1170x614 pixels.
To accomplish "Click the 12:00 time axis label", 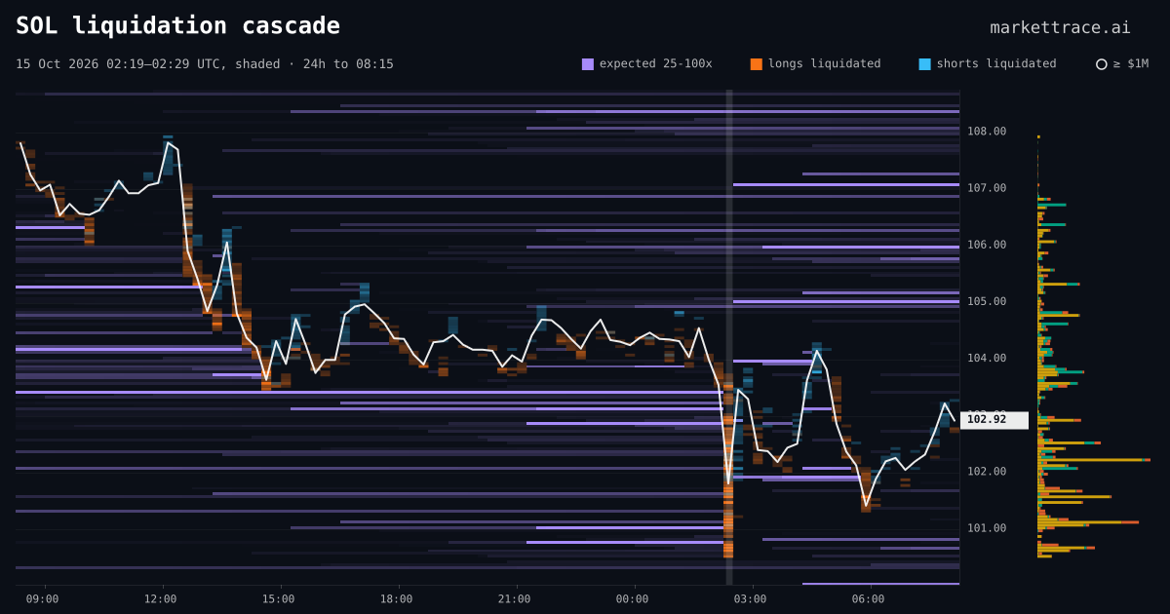I will pyautogui.click(x=161, y=599).
